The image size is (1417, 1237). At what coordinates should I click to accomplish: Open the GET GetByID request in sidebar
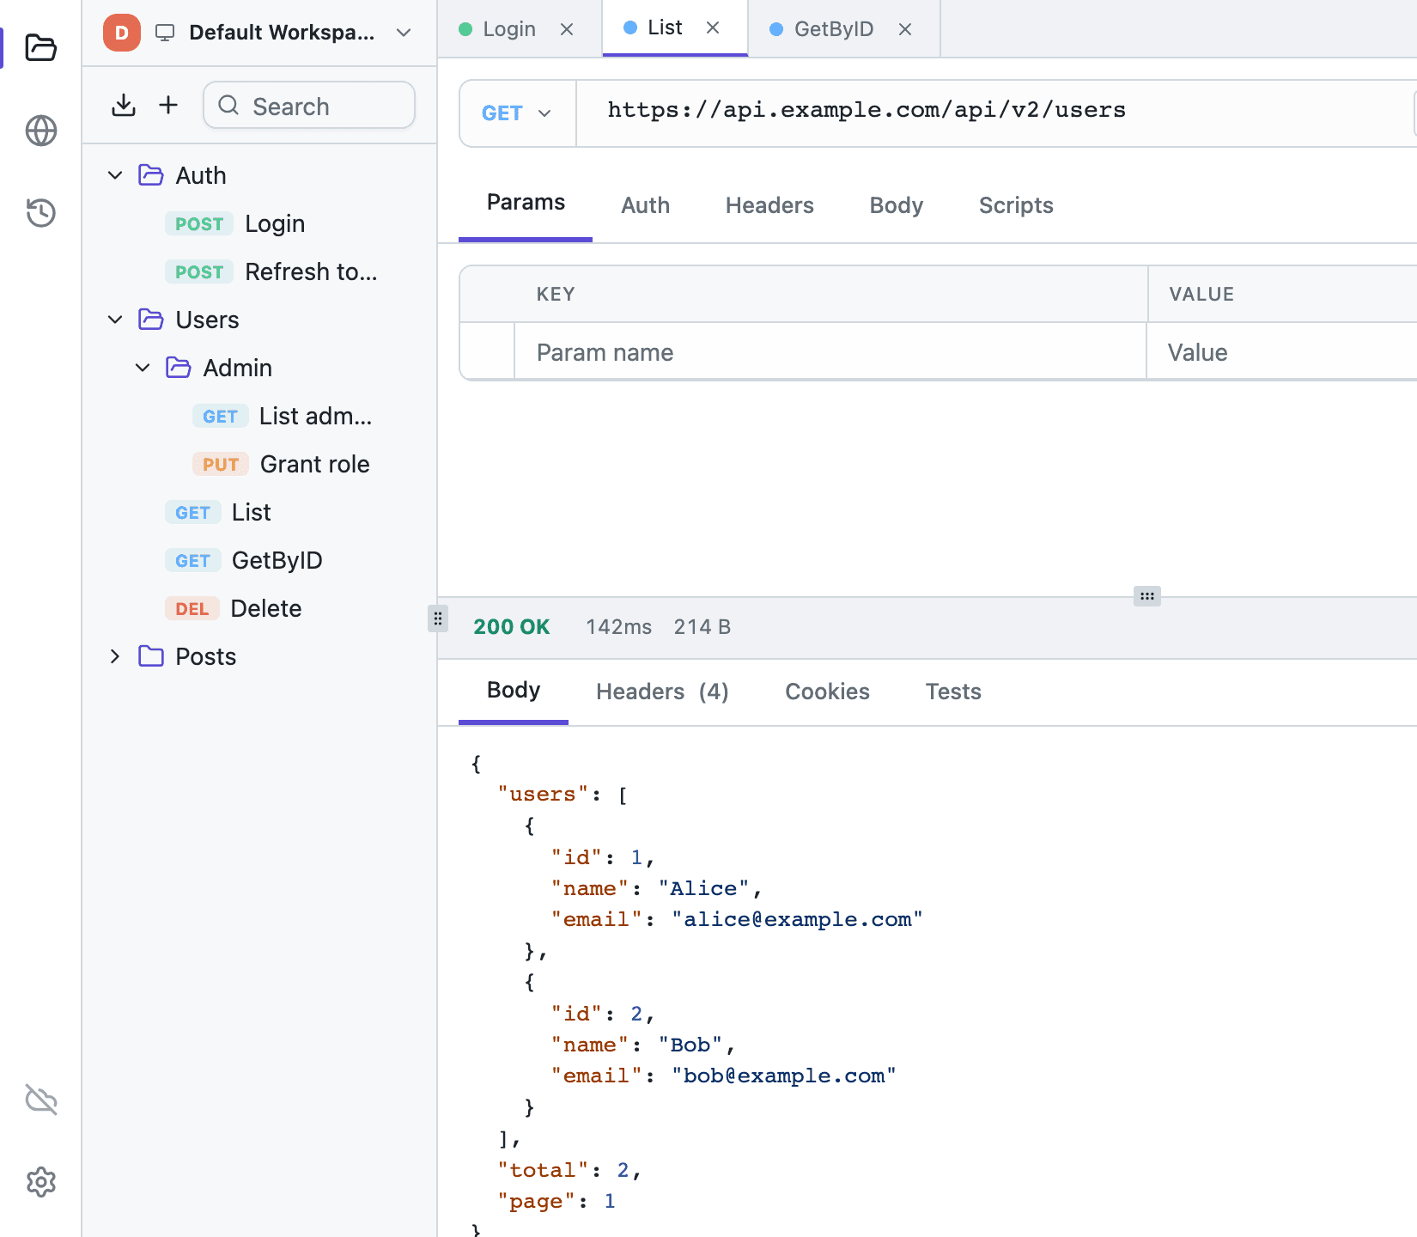coord(259,560)
